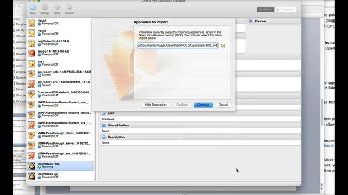348x195 pixels.
Task: Click the OpenStack C2 penguin icon
Action: [x=32, y=176]
